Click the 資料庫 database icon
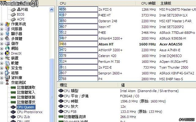This screenshot has height=122, width=196. pos(7,78)
